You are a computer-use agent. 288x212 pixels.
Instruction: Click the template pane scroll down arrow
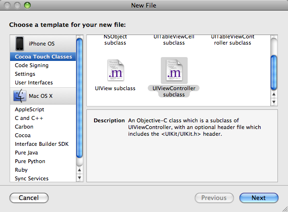click(274, 102)
